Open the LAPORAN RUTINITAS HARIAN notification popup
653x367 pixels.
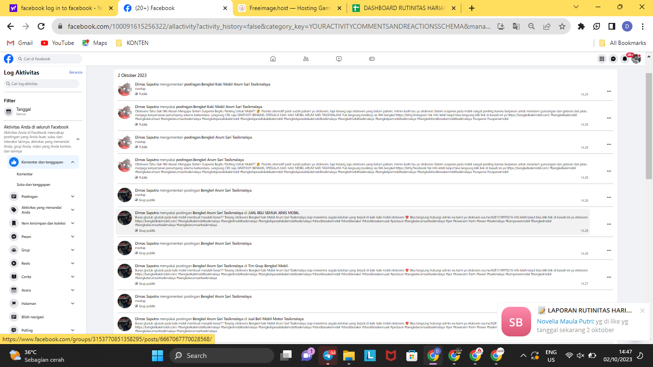574,323
